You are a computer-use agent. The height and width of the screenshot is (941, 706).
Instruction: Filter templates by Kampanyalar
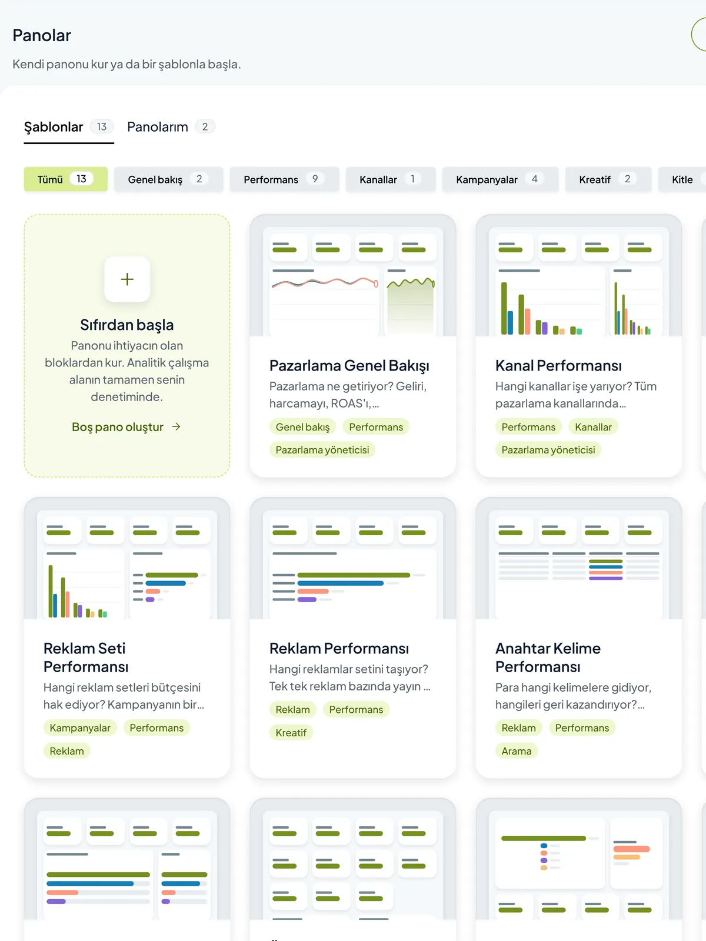pyautogui.click(x=500, y=179)
